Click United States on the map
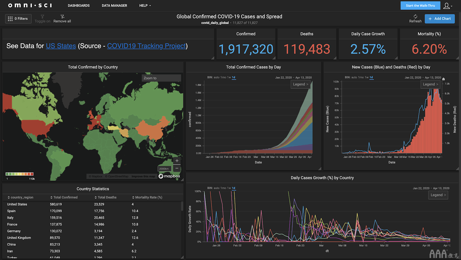Screen dimensions: 461x260 (36, 127)
